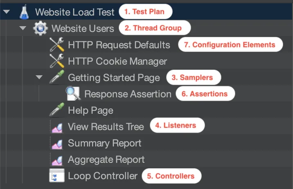Click the '7. Configuration Elements' annotation badge
The height and width of the screenshot is (189, 293).
tap(230, 45)
